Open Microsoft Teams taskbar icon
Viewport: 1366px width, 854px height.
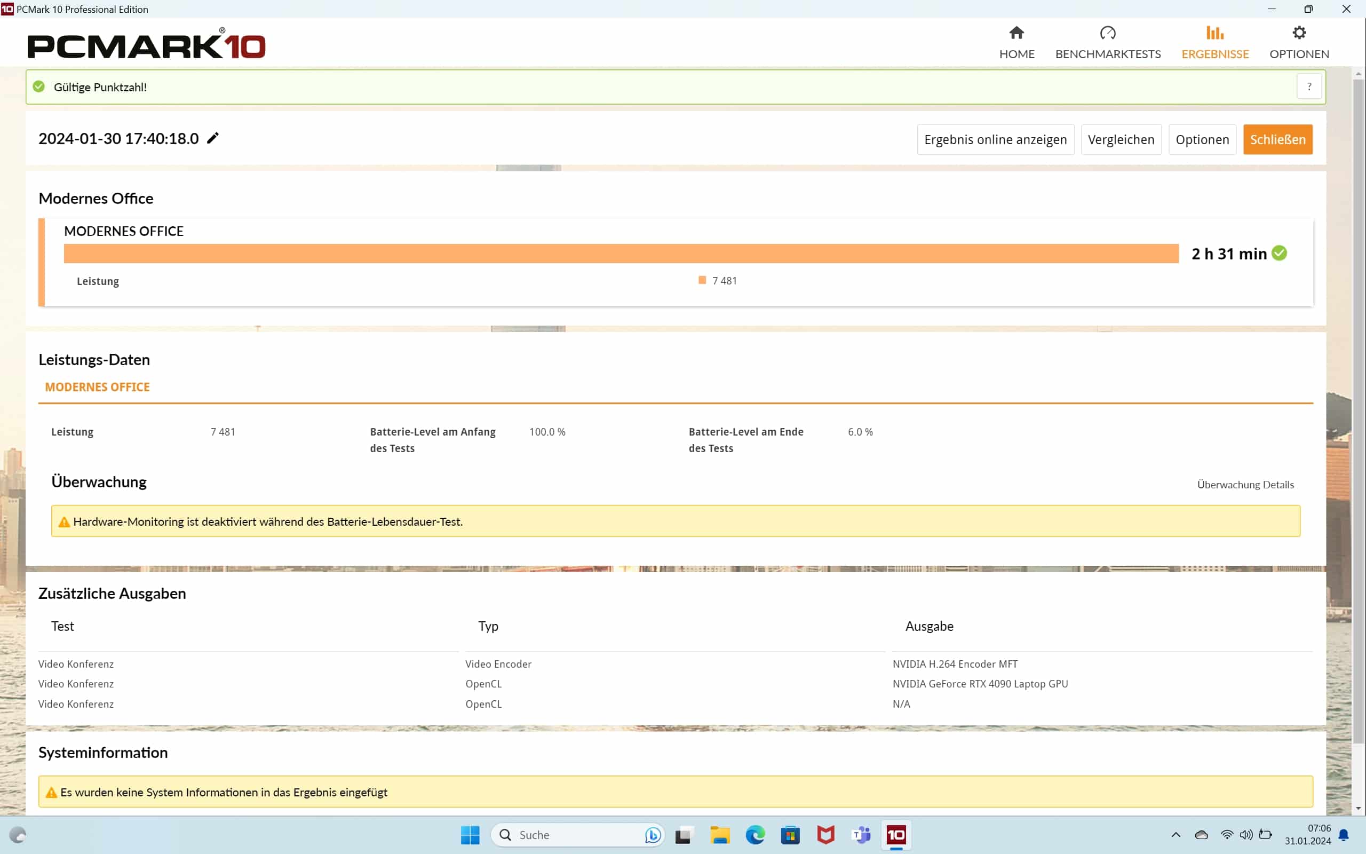tap(861, 835)
